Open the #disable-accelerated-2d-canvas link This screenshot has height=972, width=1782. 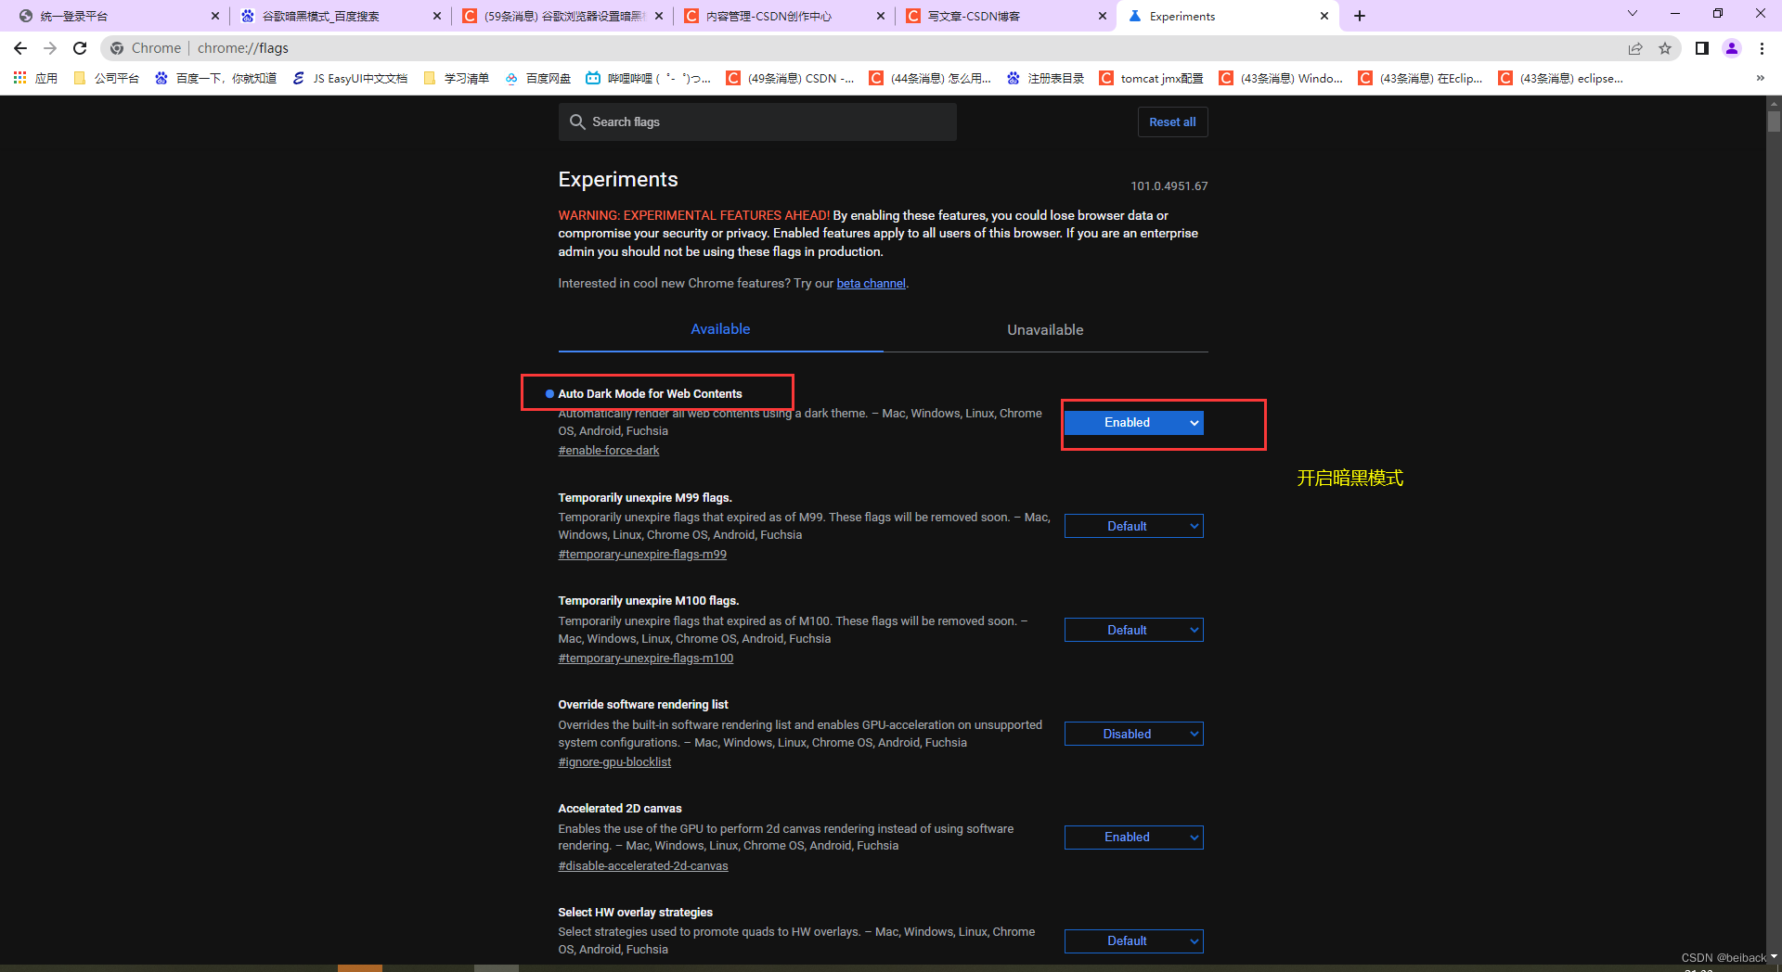click(643, 866)
